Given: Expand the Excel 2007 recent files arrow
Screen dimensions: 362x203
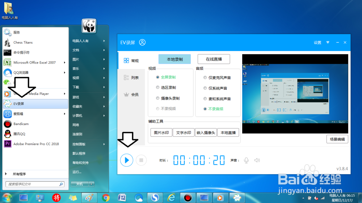Looking at the screenshot, I should point(64,62).
